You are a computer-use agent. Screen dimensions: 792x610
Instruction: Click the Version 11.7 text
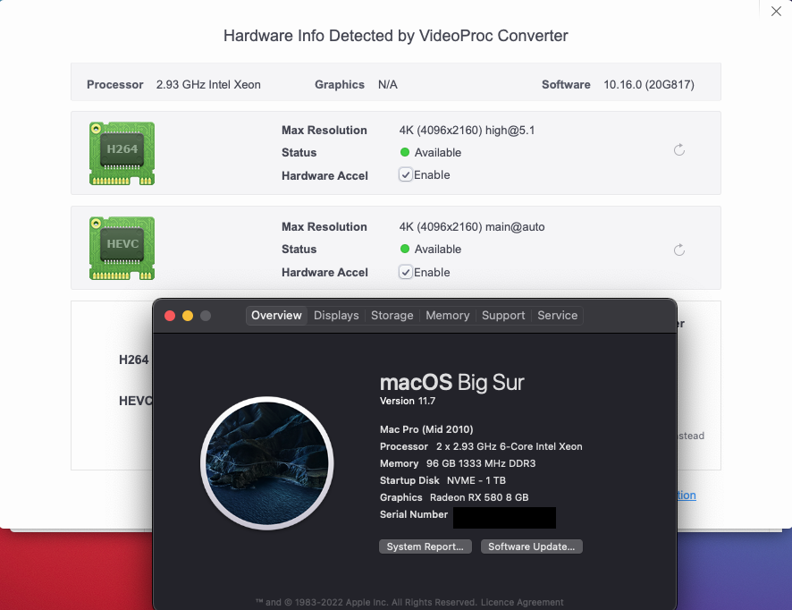point(408,401)
